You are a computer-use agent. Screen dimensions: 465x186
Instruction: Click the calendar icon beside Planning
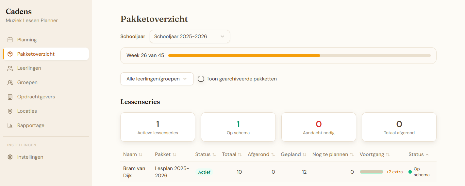click(x=10, y=40)
